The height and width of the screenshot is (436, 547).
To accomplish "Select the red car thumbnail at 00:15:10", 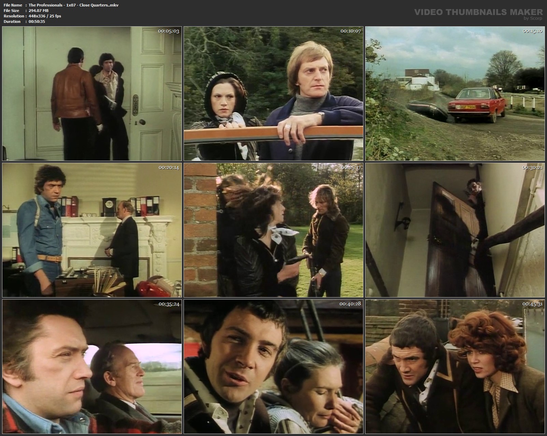I will (455, 93).
